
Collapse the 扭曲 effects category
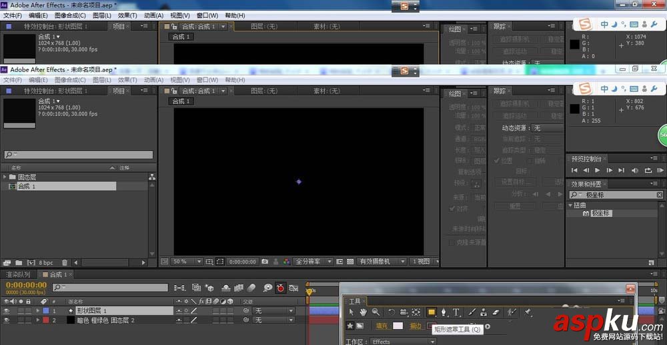point(570,205)
